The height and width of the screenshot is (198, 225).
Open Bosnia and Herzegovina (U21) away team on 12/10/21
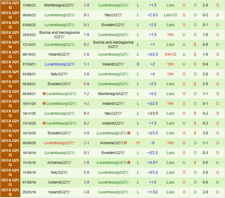click(113, 45)
